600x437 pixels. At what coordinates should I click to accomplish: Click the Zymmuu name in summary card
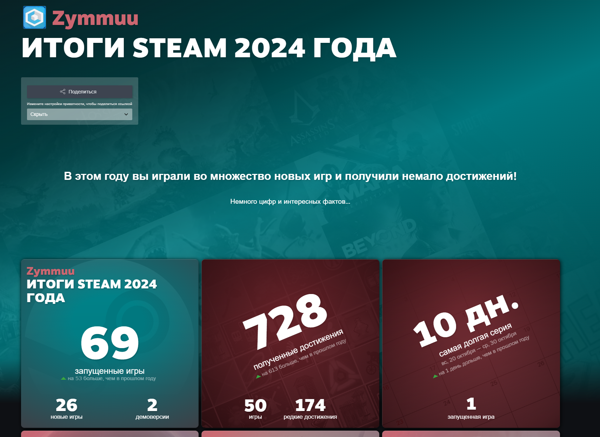(x=51, y=271)
